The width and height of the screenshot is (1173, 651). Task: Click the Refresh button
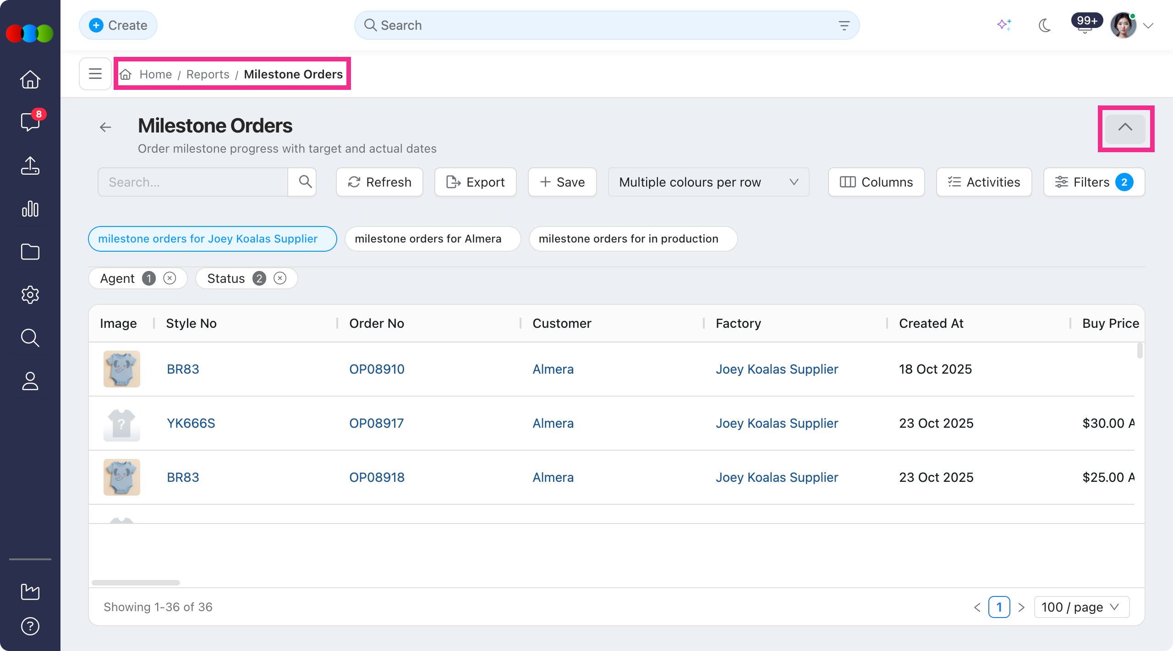click(379, 182)
